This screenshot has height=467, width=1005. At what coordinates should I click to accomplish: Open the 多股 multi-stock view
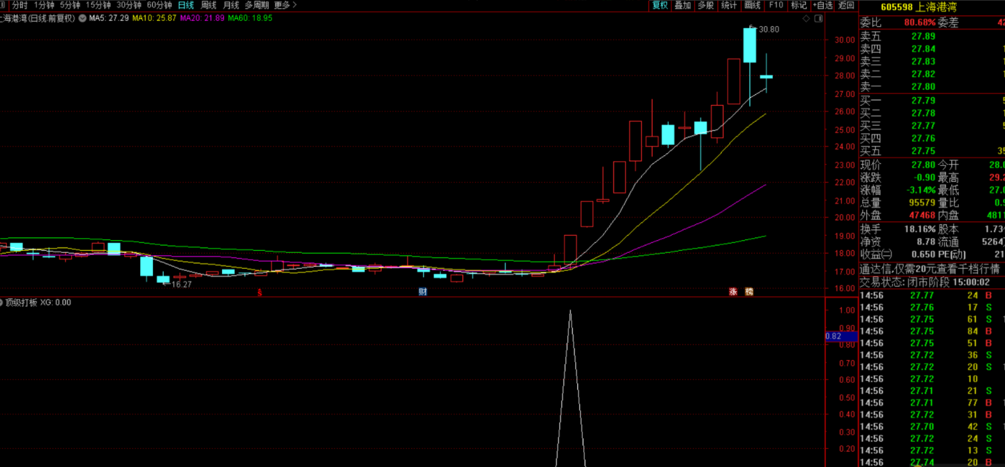[705, 5]
